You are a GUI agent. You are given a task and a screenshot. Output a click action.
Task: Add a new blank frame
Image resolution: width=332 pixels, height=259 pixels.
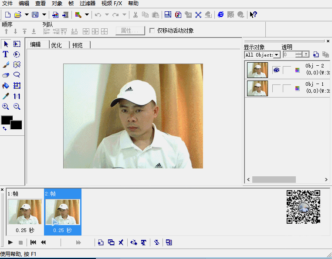[x=101, y=242]
